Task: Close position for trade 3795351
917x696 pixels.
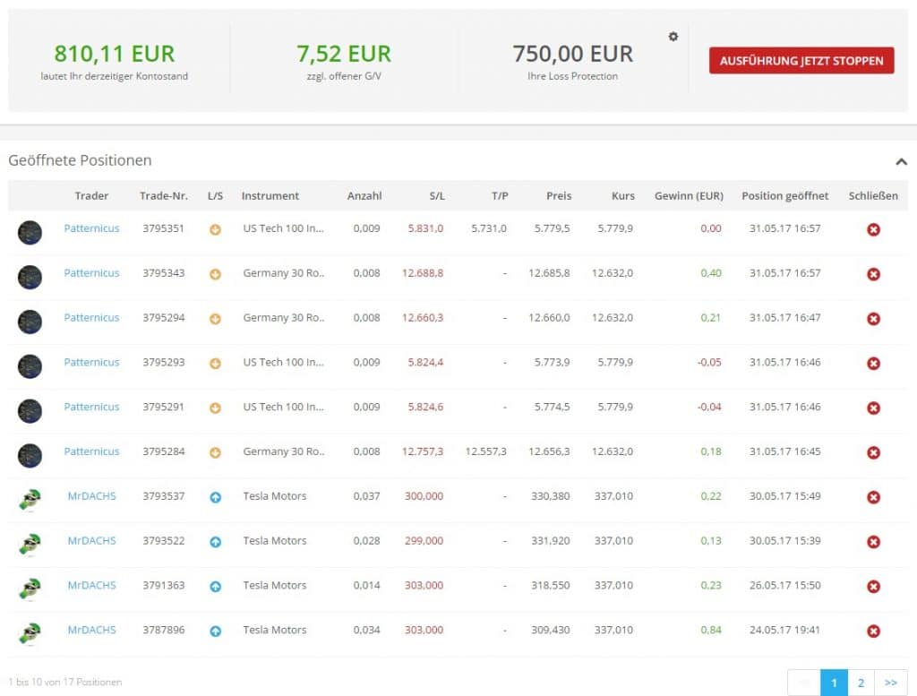Action: (x=873, y=229)
